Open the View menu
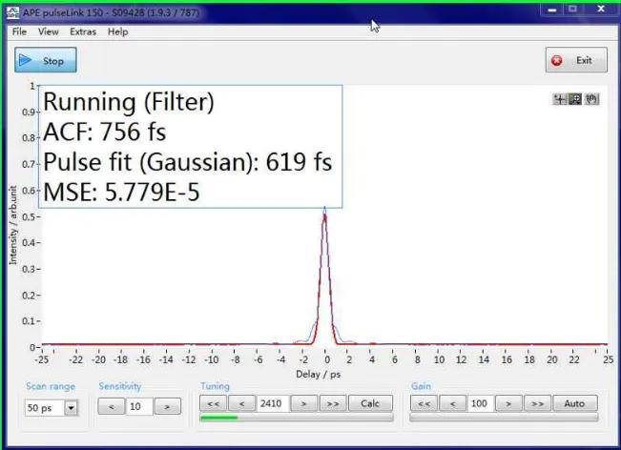 [49, 31]
